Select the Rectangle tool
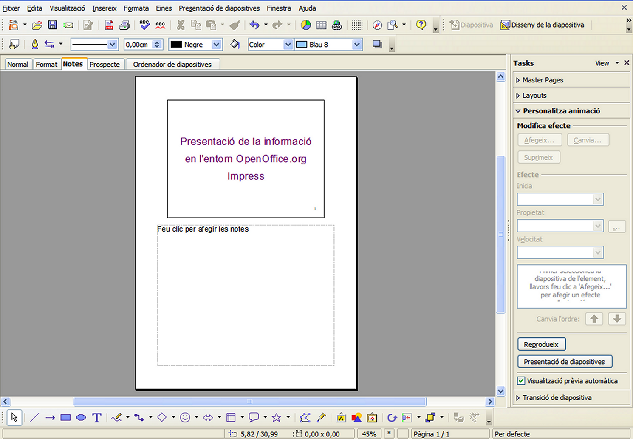The height and width of the screenshot is (439, 633). click(x=65, y=418)
